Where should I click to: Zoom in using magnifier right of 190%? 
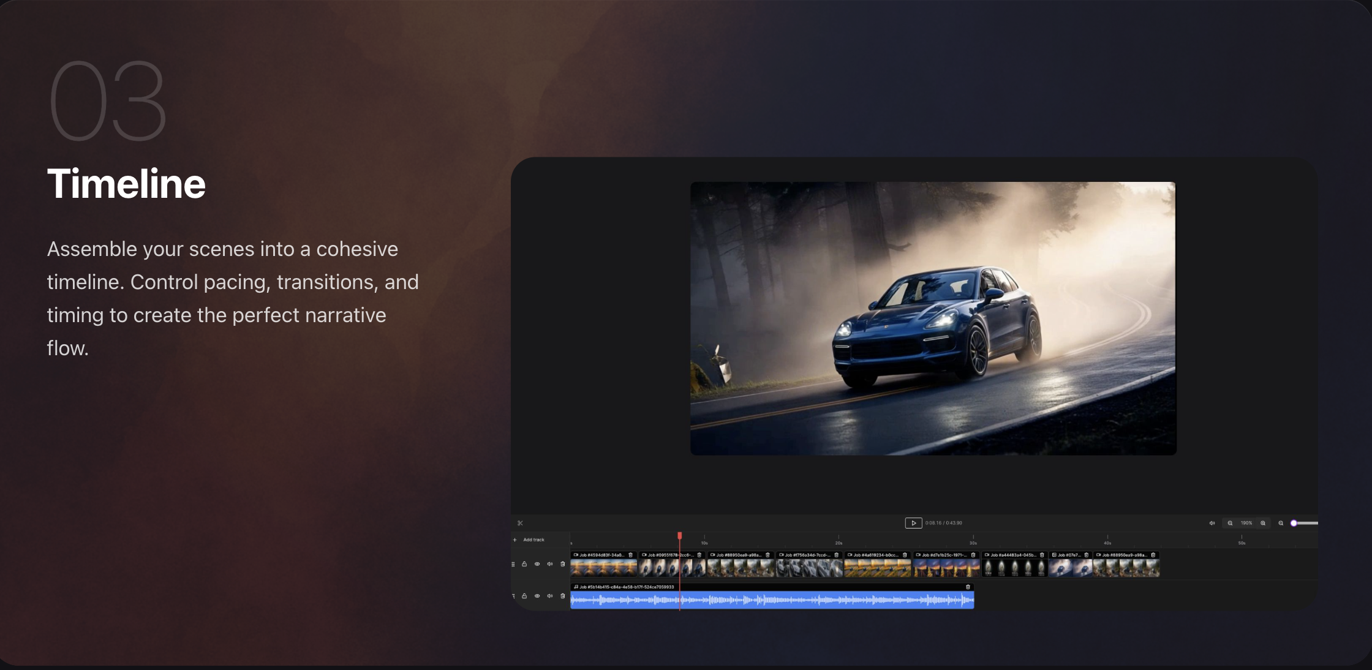pyautogui.click(x=1263, y=523)
